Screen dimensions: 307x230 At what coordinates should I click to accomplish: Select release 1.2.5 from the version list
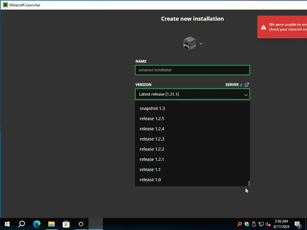[192, 119]
